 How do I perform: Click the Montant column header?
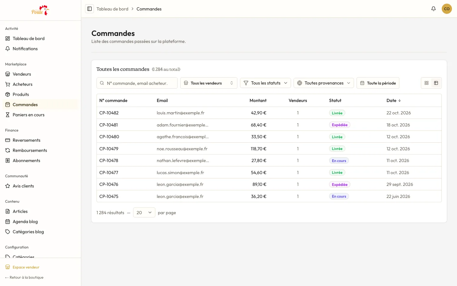click(x=258, y=100)
